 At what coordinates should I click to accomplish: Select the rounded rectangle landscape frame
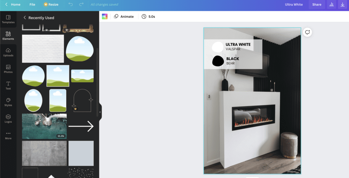tap(58, 100)
